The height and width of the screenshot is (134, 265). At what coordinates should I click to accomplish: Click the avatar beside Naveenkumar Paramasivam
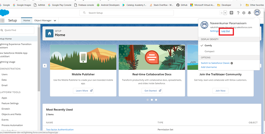point(204,25)
